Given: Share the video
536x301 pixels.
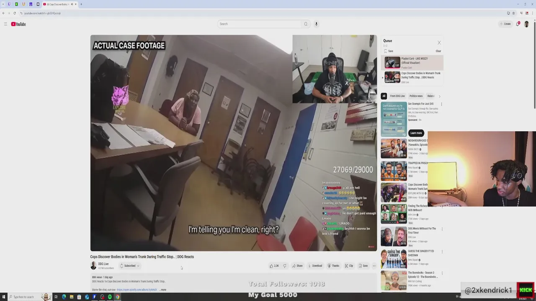Looking at the screenshot, I should (297, 266).
